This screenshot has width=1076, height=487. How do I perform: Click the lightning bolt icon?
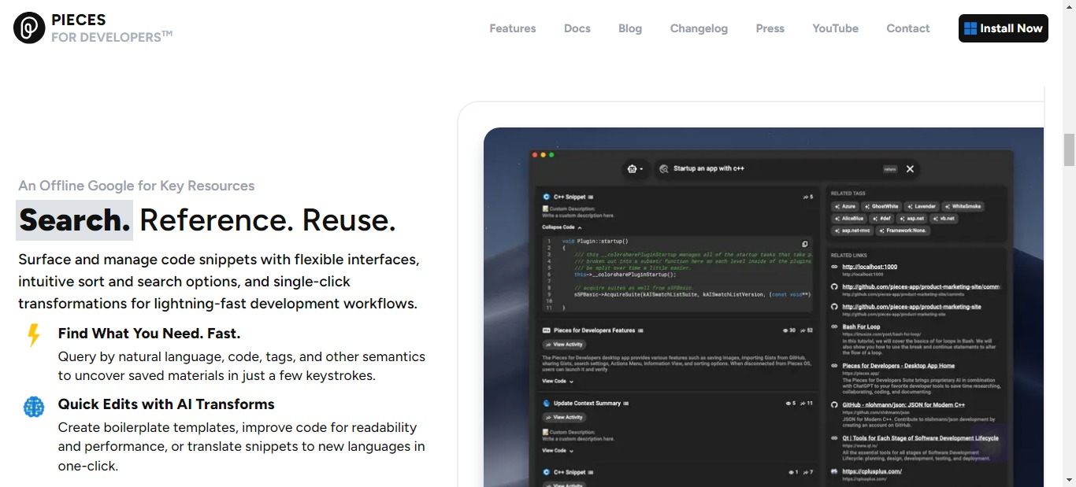[34, 335]
